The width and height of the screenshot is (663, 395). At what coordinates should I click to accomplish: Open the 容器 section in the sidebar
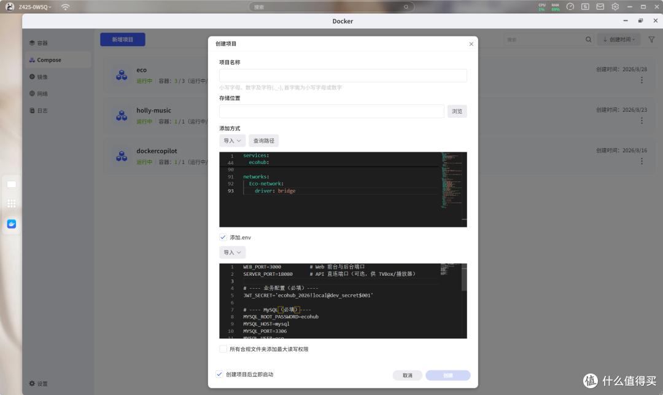click(x=39, y=43)
